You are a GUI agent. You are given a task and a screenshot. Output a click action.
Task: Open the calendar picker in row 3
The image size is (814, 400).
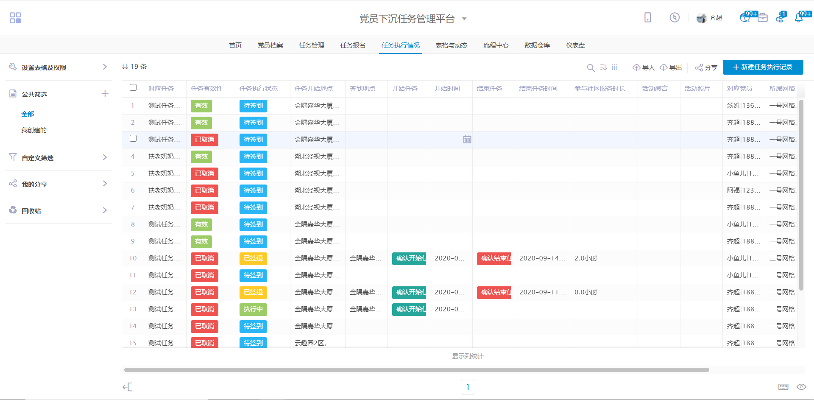tap(467, 140)
